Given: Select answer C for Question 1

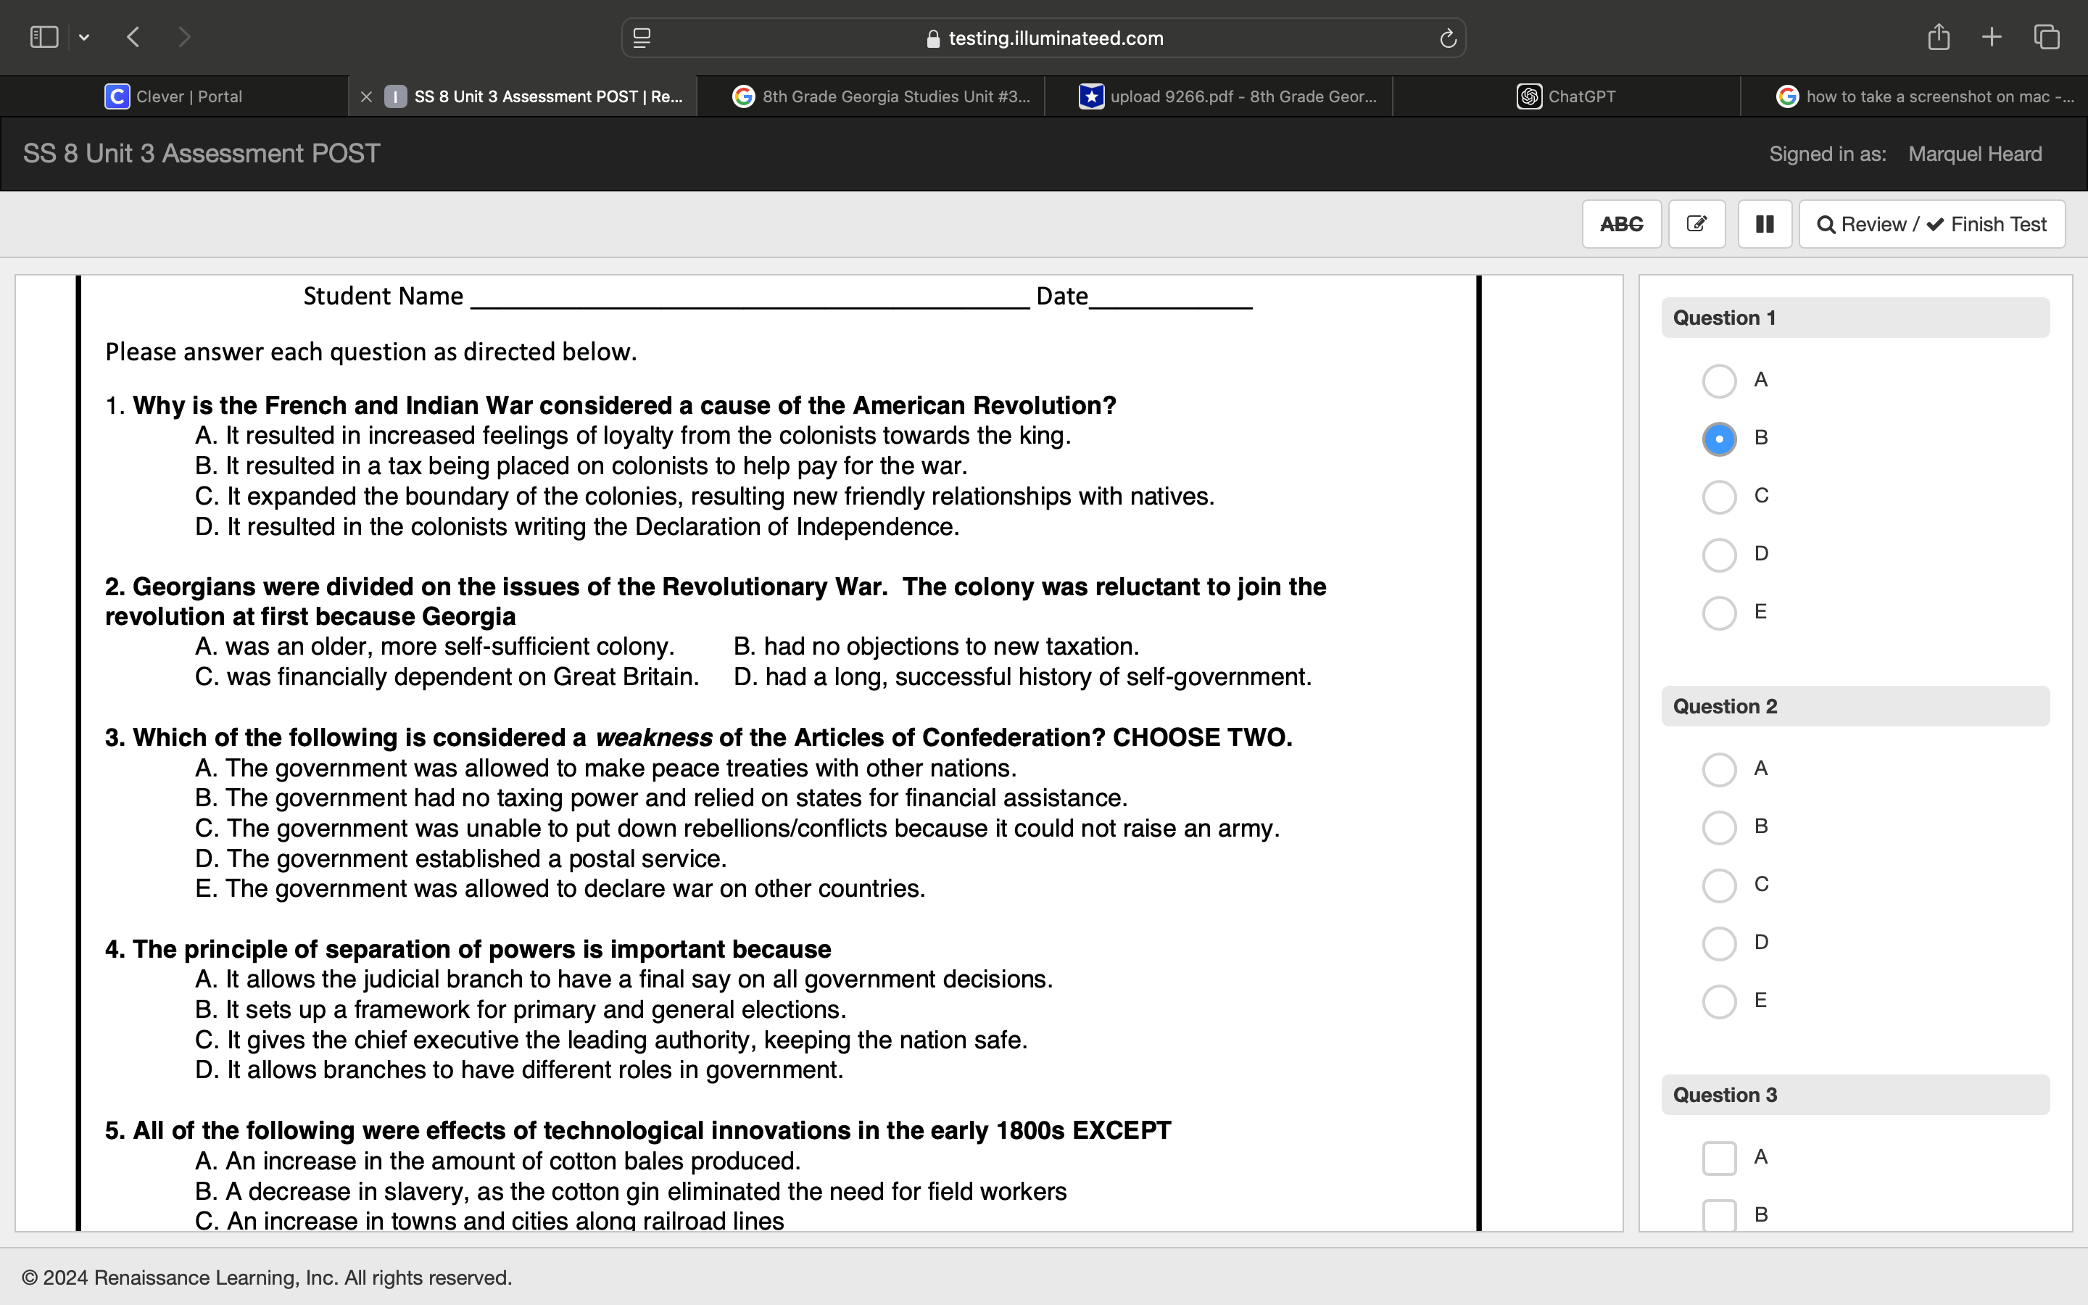Looking at the screenshot, I should [1719, 497].
